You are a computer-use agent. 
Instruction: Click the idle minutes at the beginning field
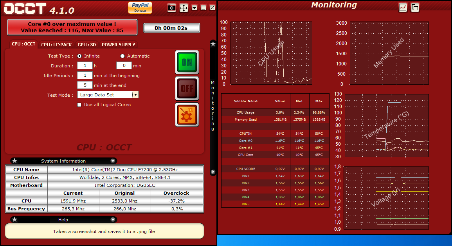[85, 76]
